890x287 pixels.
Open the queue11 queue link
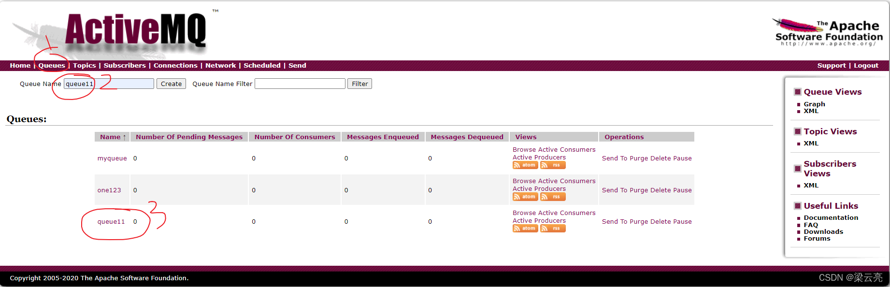[x=111, y=221]
